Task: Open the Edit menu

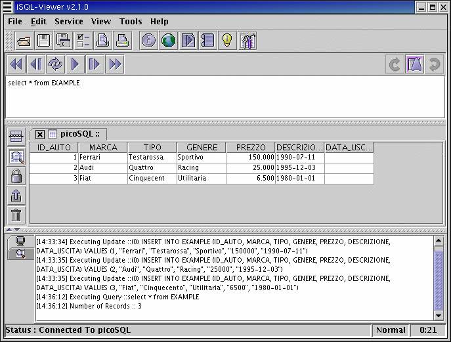Action: tap(39, 22)
